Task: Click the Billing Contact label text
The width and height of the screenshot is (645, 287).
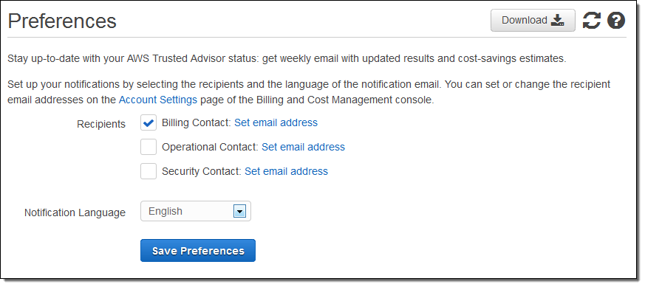Action: 197,122
